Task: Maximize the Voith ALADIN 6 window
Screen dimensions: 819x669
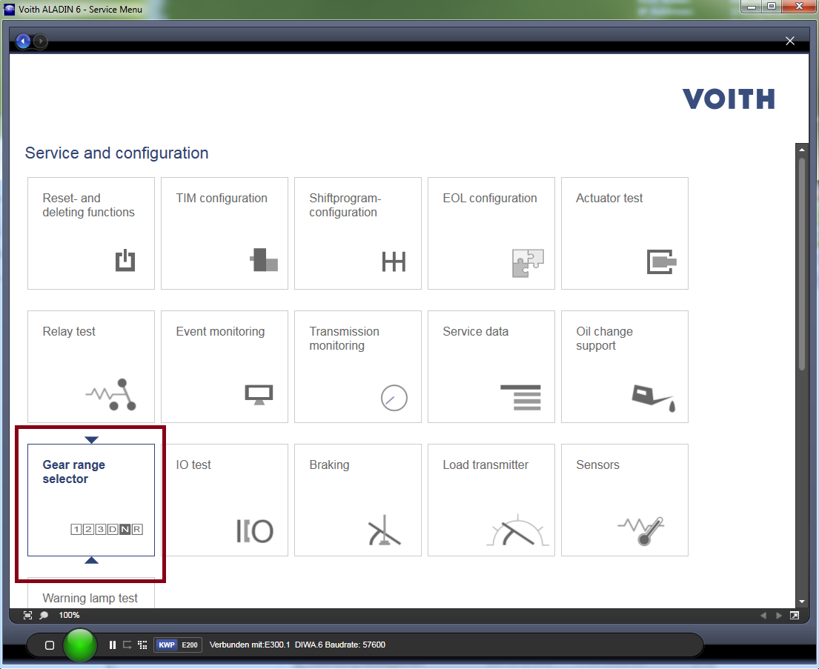Action: pos(772,6)
